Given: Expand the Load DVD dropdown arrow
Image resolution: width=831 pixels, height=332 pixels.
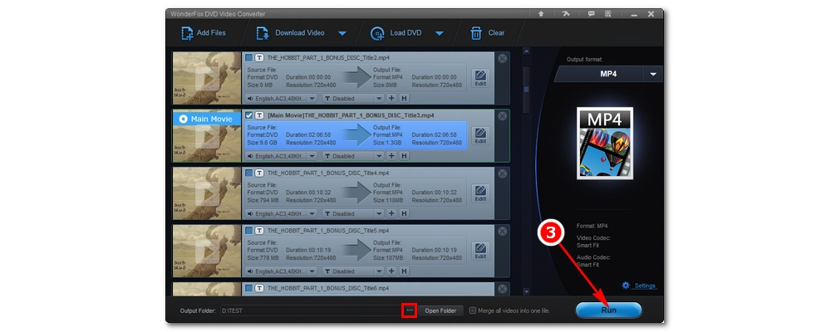Looking at the screenshot, I should click(440, 33).
